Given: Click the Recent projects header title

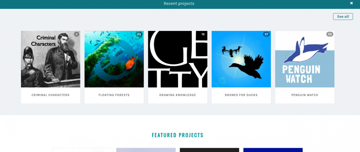Looking at the screenshot, I should click(x=179, y=4).
